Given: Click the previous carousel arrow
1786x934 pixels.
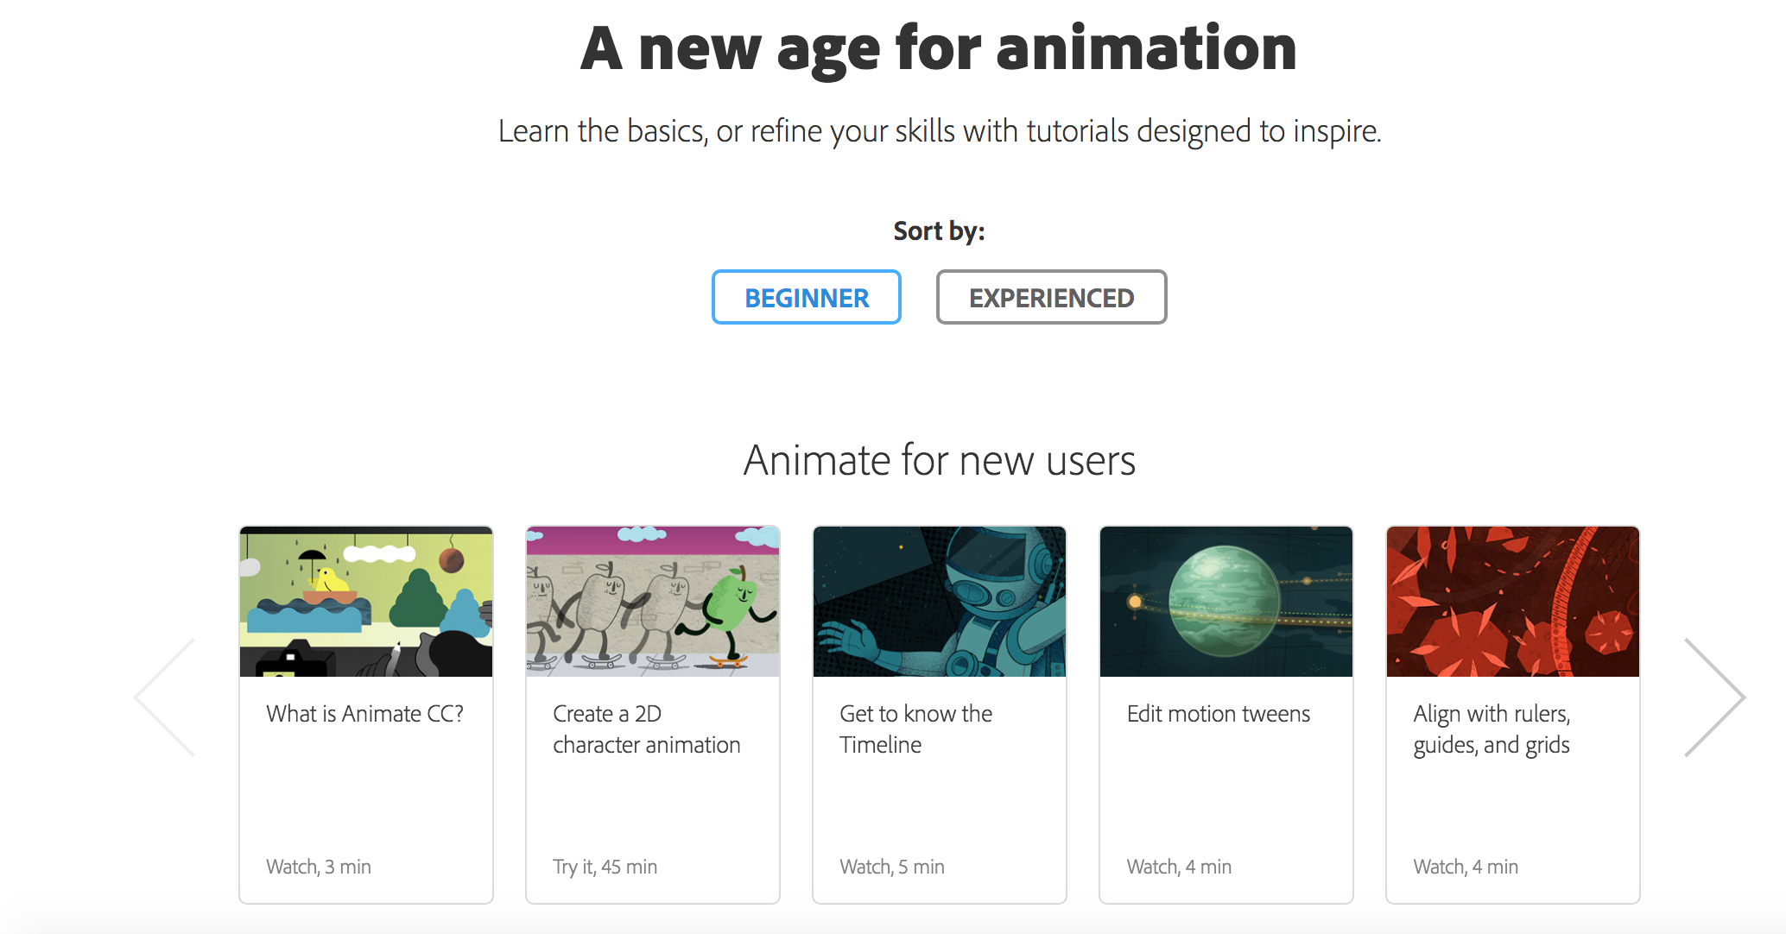Looking at the screenshot, I should point(165,697).
